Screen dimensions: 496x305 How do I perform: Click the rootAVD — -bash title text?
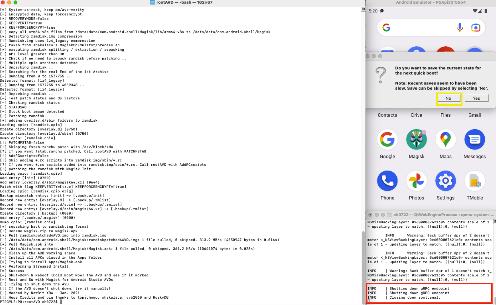(x=185, y=3)
